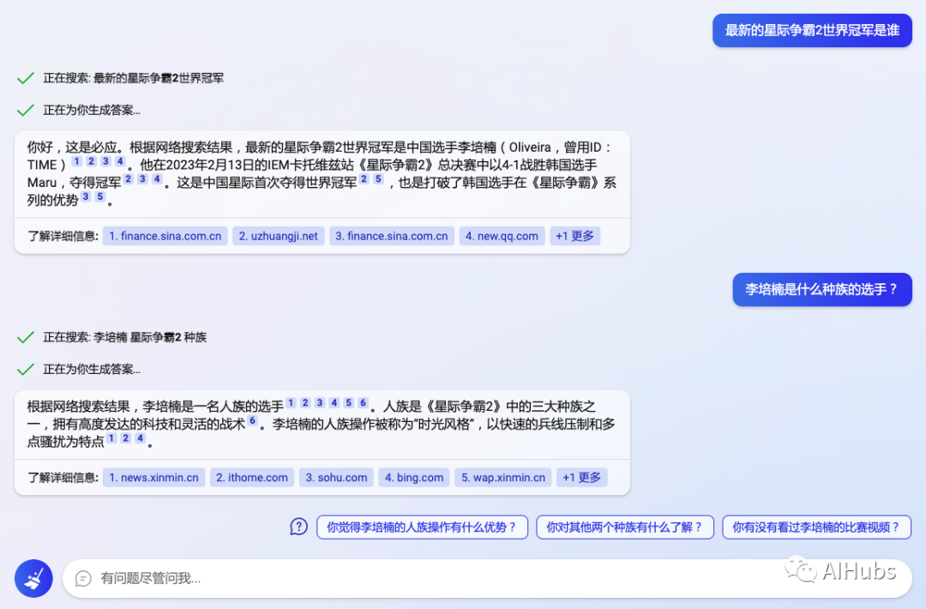This screenshot has height=609, width=926.
Task: Click the broom new topic icon
Action: coord(33,578)
